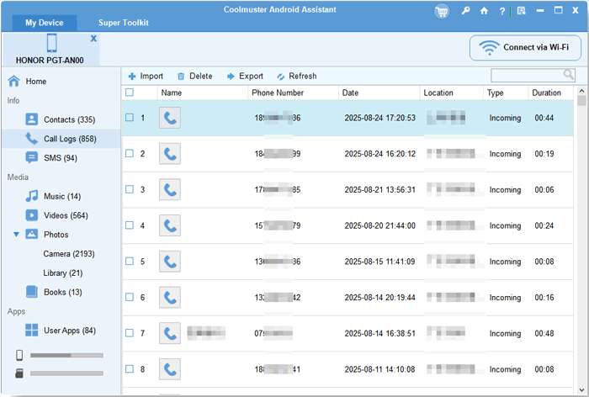Sort by Phone Number column header
Screen dimensions: 589x397
coord(293,93)
